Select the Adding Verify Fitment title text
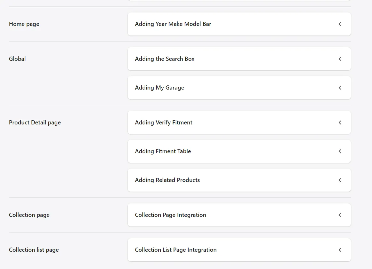This screenshot has width=372, height=269. [164, 123]
